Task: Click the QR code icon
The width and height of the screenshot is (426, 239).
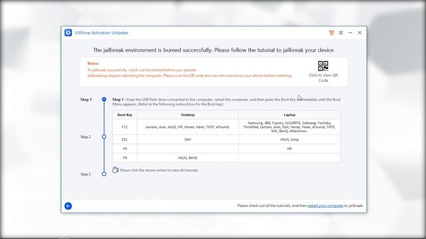Action: (x=323, y=66)
